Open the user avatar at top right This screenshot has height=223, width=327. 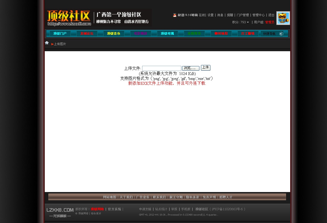283,18
